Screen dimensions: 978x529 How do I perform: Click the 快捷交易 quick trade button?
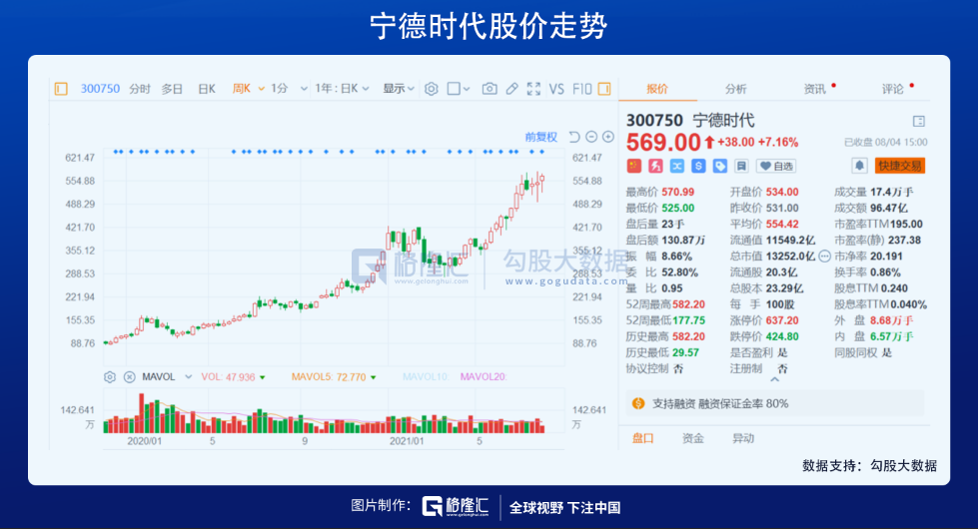pyautogui.click(x=900, y=166)
